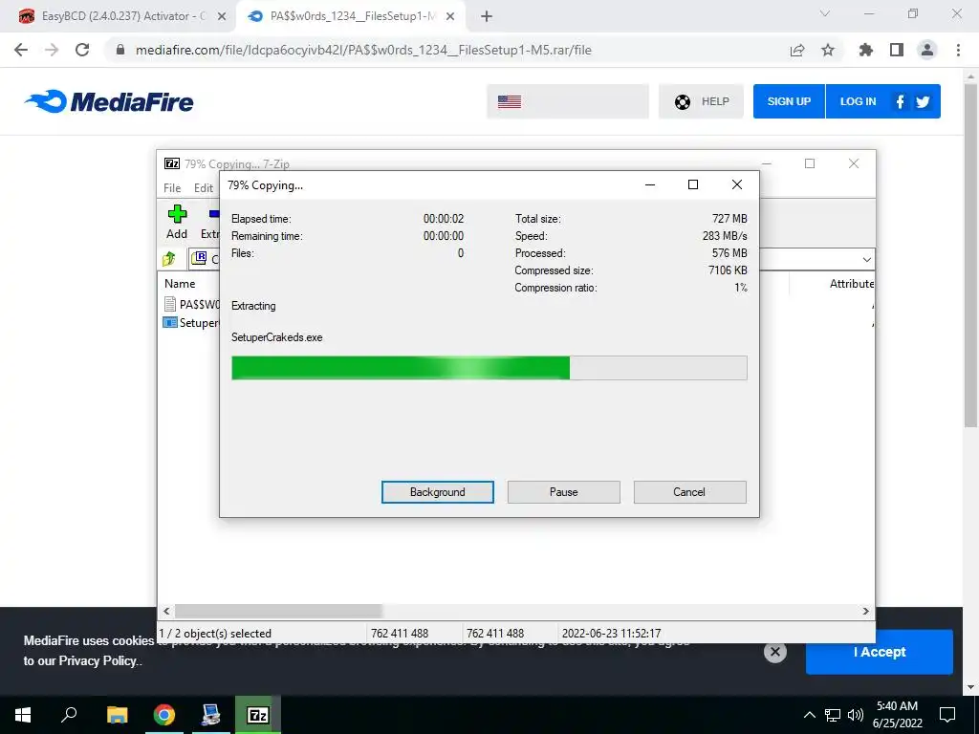
Task: Open the Chrome profile avatar
Action: coord(927,50)
